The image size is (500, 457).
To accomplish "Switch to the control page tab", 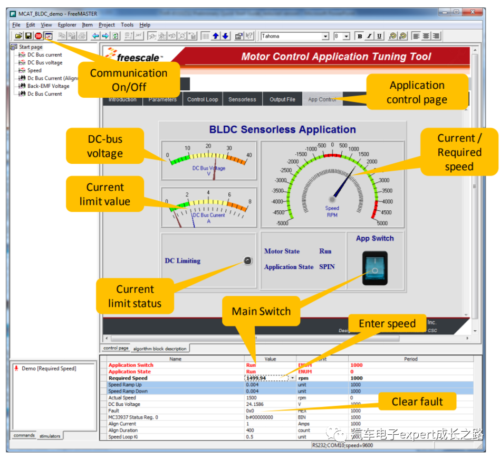I will pos(116,348).
